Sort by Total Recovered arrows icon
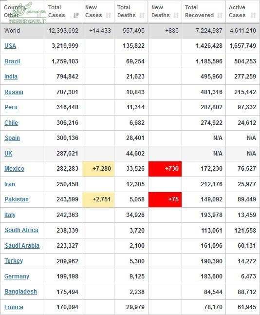 click(220, 15)
